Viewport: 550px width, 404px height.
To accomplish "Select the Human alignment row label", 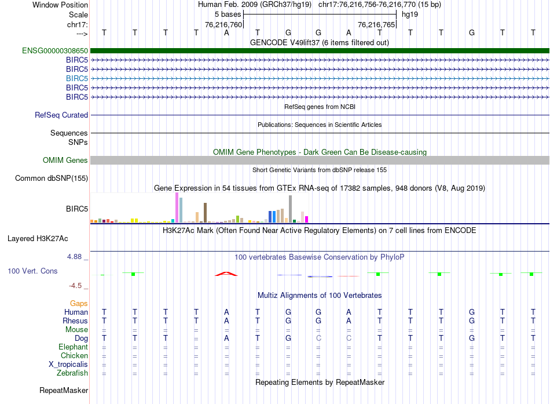I will pos(76,312).
